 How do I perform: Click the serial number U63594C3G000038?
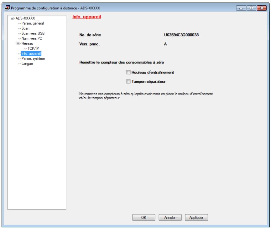click(x=181, y=35)
